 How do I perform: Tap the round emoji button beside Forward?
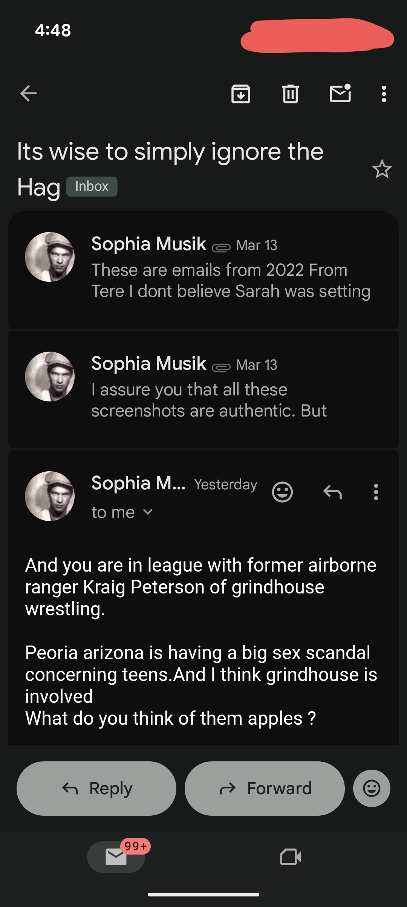pos(372,788)
